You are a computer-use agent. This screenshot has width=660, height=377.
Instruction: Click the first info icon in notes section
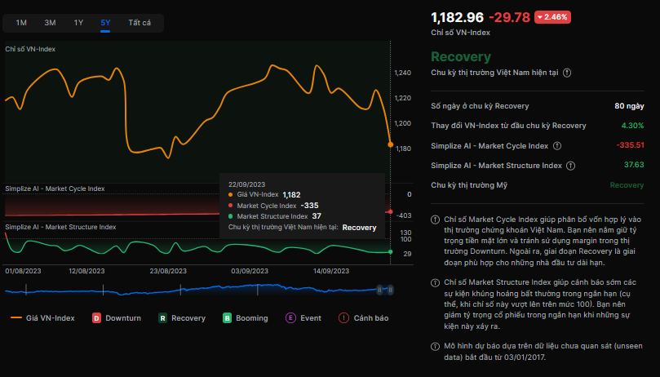(x=436, y=220)
